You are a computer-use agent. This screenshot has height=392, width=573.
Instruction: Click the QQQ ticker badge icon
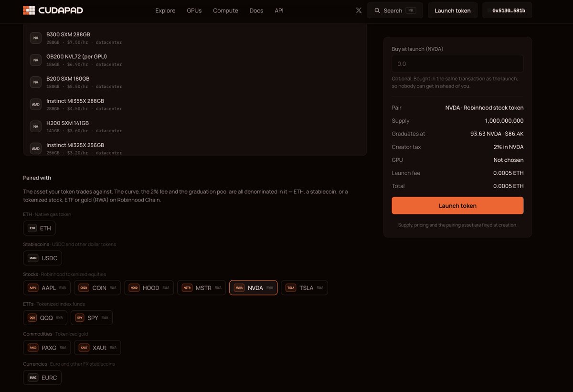(x=32, y=318)
